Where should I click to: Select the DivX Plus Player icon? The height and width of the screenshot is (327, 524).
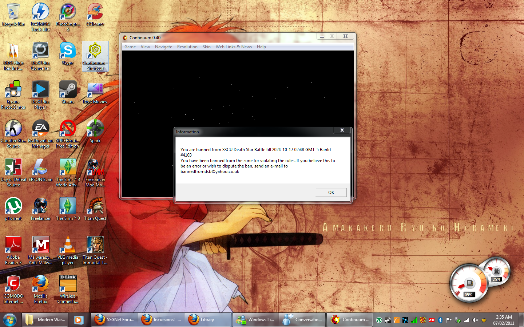[41, 95]
